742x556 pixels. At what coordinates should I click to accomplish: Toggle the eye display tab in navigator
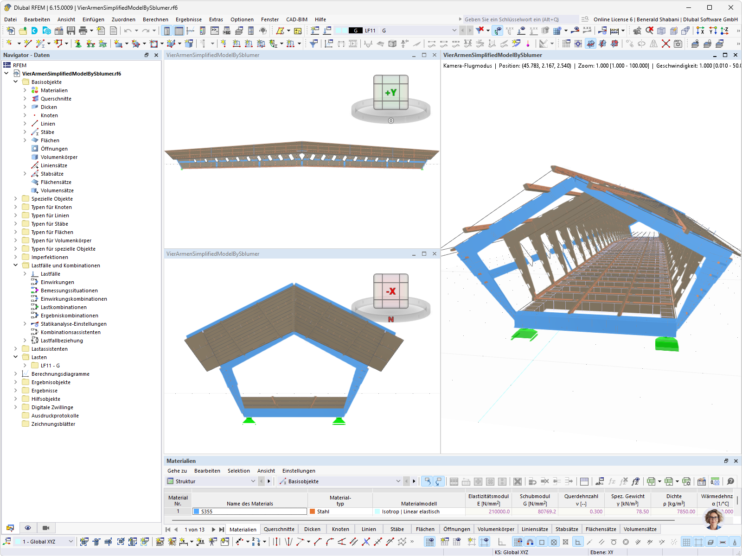click(28, 528)
